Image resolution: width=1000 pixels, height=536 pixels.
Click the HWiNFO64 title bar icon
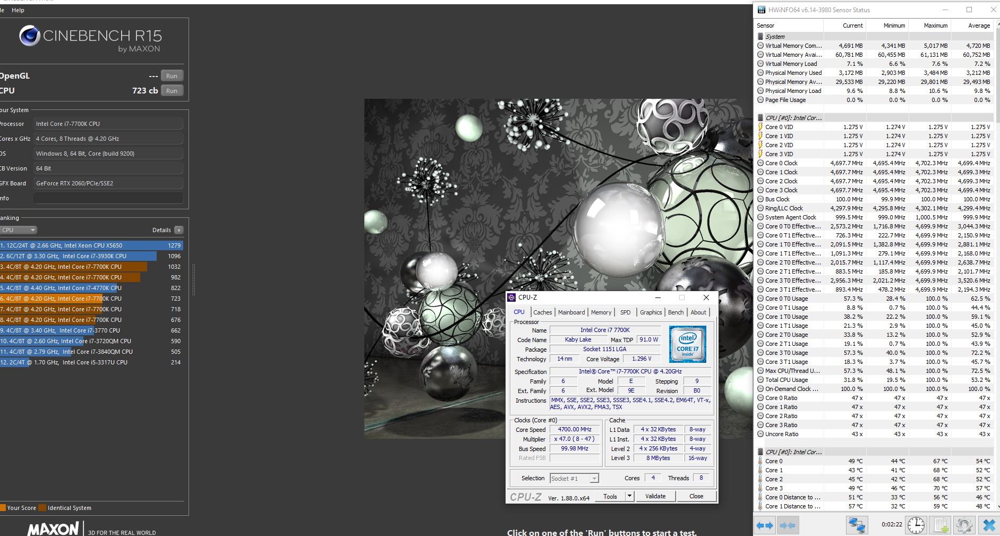761,10
